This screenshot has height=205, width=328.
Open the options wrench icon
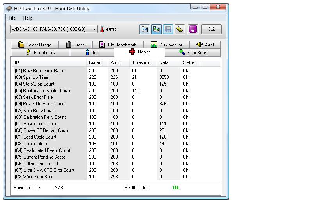coord(180,29)
